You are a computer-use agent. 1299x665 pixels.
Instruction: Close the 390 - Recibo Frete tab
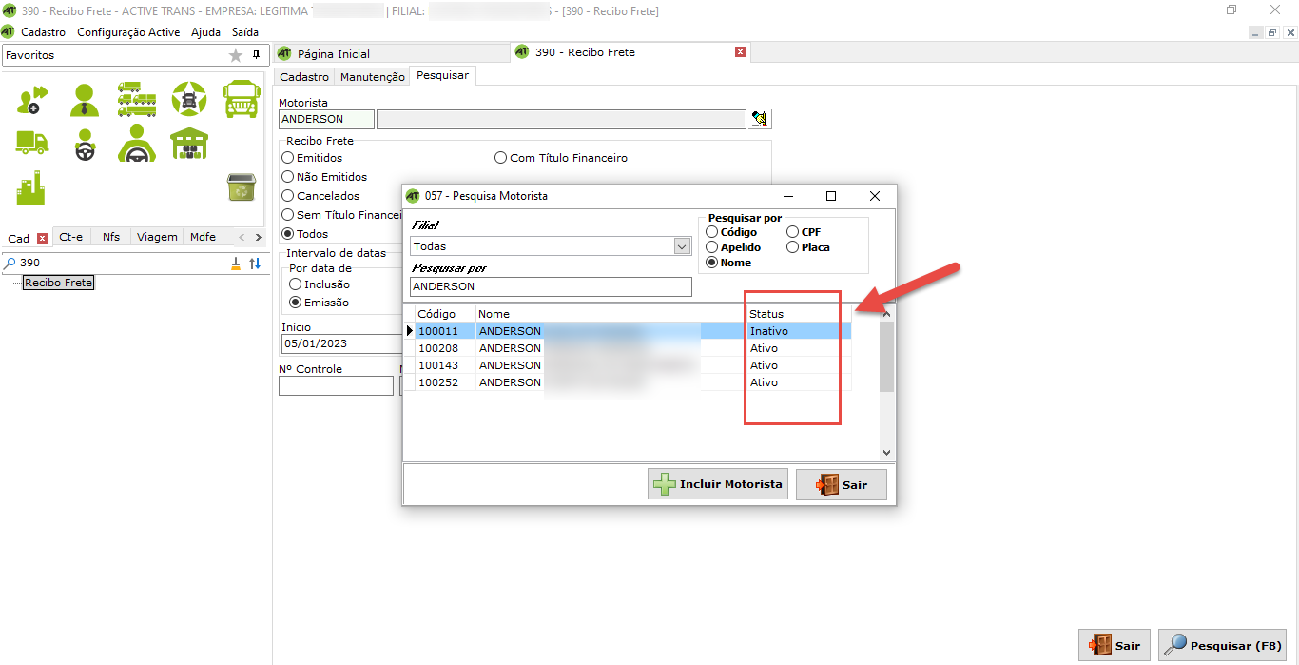tap(740, 52)
